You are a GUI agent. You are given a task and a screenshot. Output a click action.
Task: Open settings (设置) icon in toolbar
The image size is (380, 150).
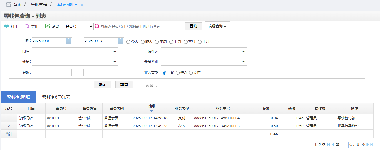coord(47,26)
